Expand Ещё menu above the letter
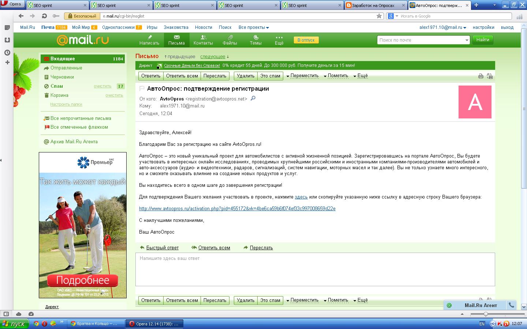 360,76
